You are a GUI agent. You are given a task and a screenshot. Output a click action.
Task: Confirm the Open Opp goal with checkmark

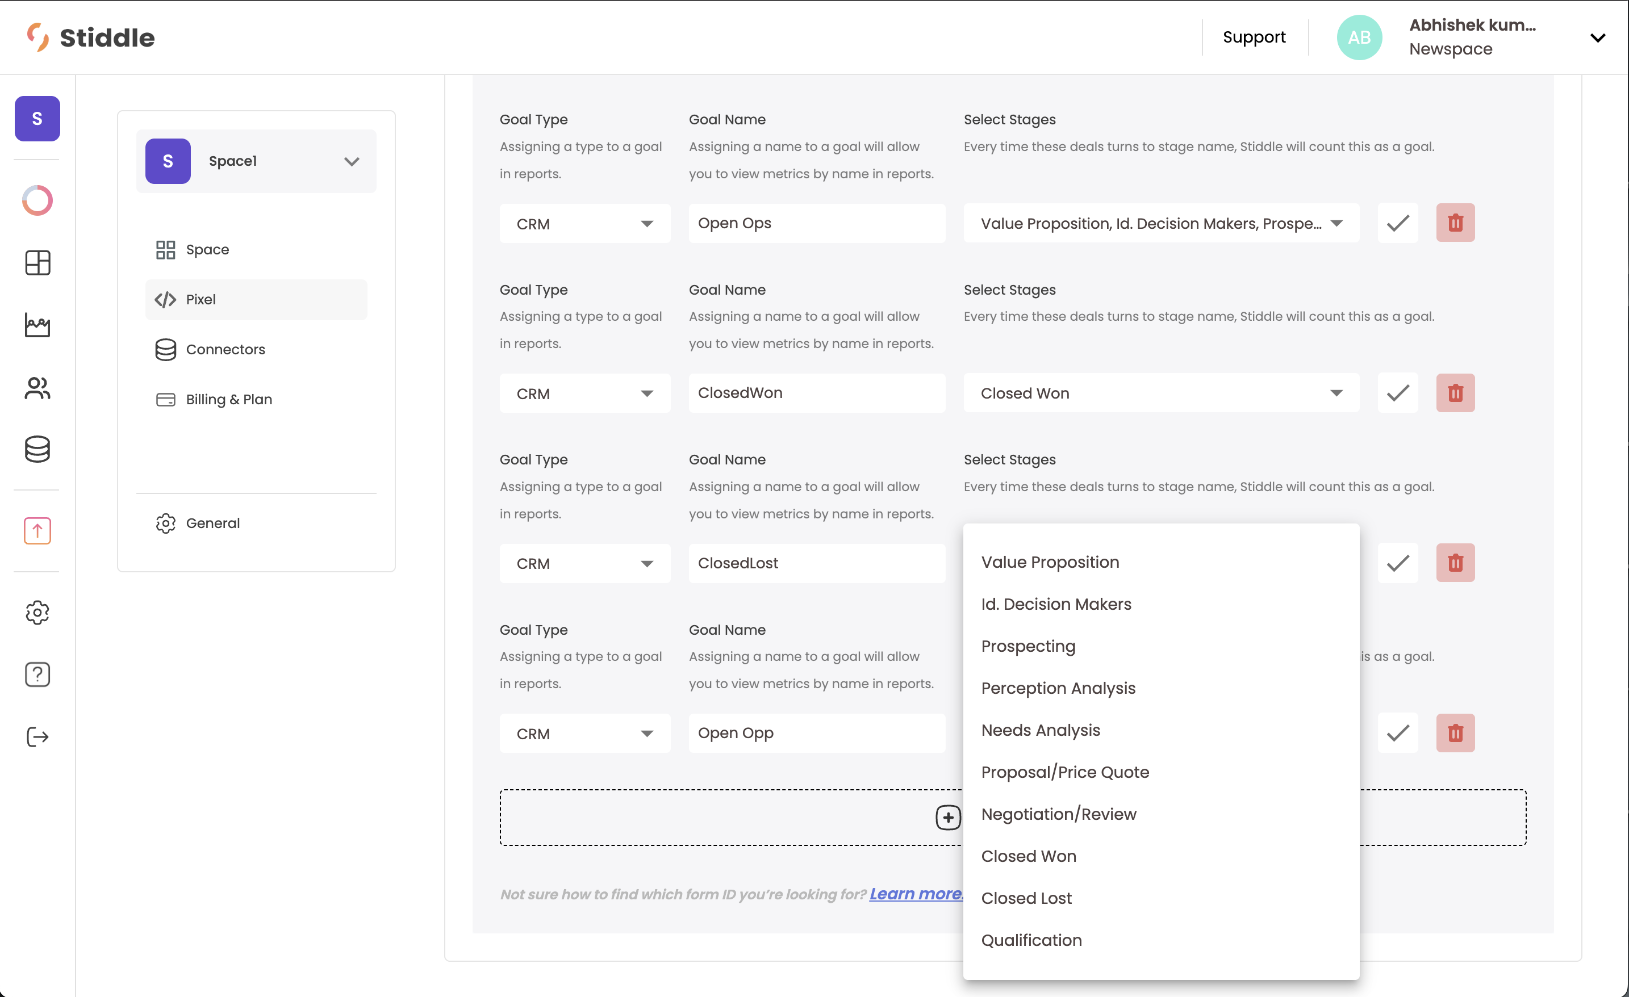1397,733
